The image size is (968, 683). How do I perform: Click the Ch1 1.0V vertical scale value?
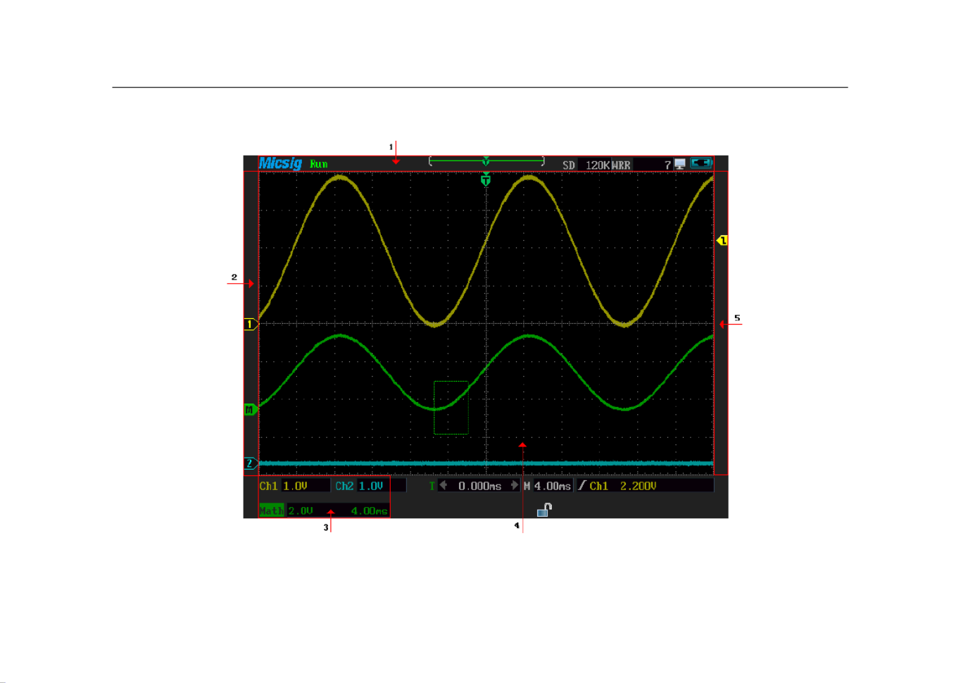coord(296,486)
